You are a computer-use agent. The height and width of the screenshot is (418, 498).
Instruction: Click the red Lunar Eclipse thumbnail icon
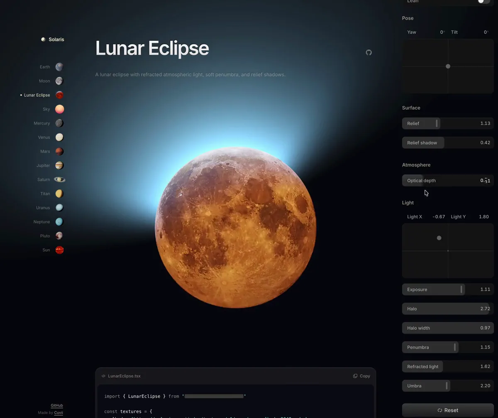[59, 95]
